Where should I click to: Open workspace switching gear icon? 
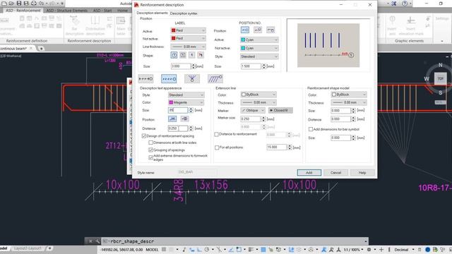369,249
